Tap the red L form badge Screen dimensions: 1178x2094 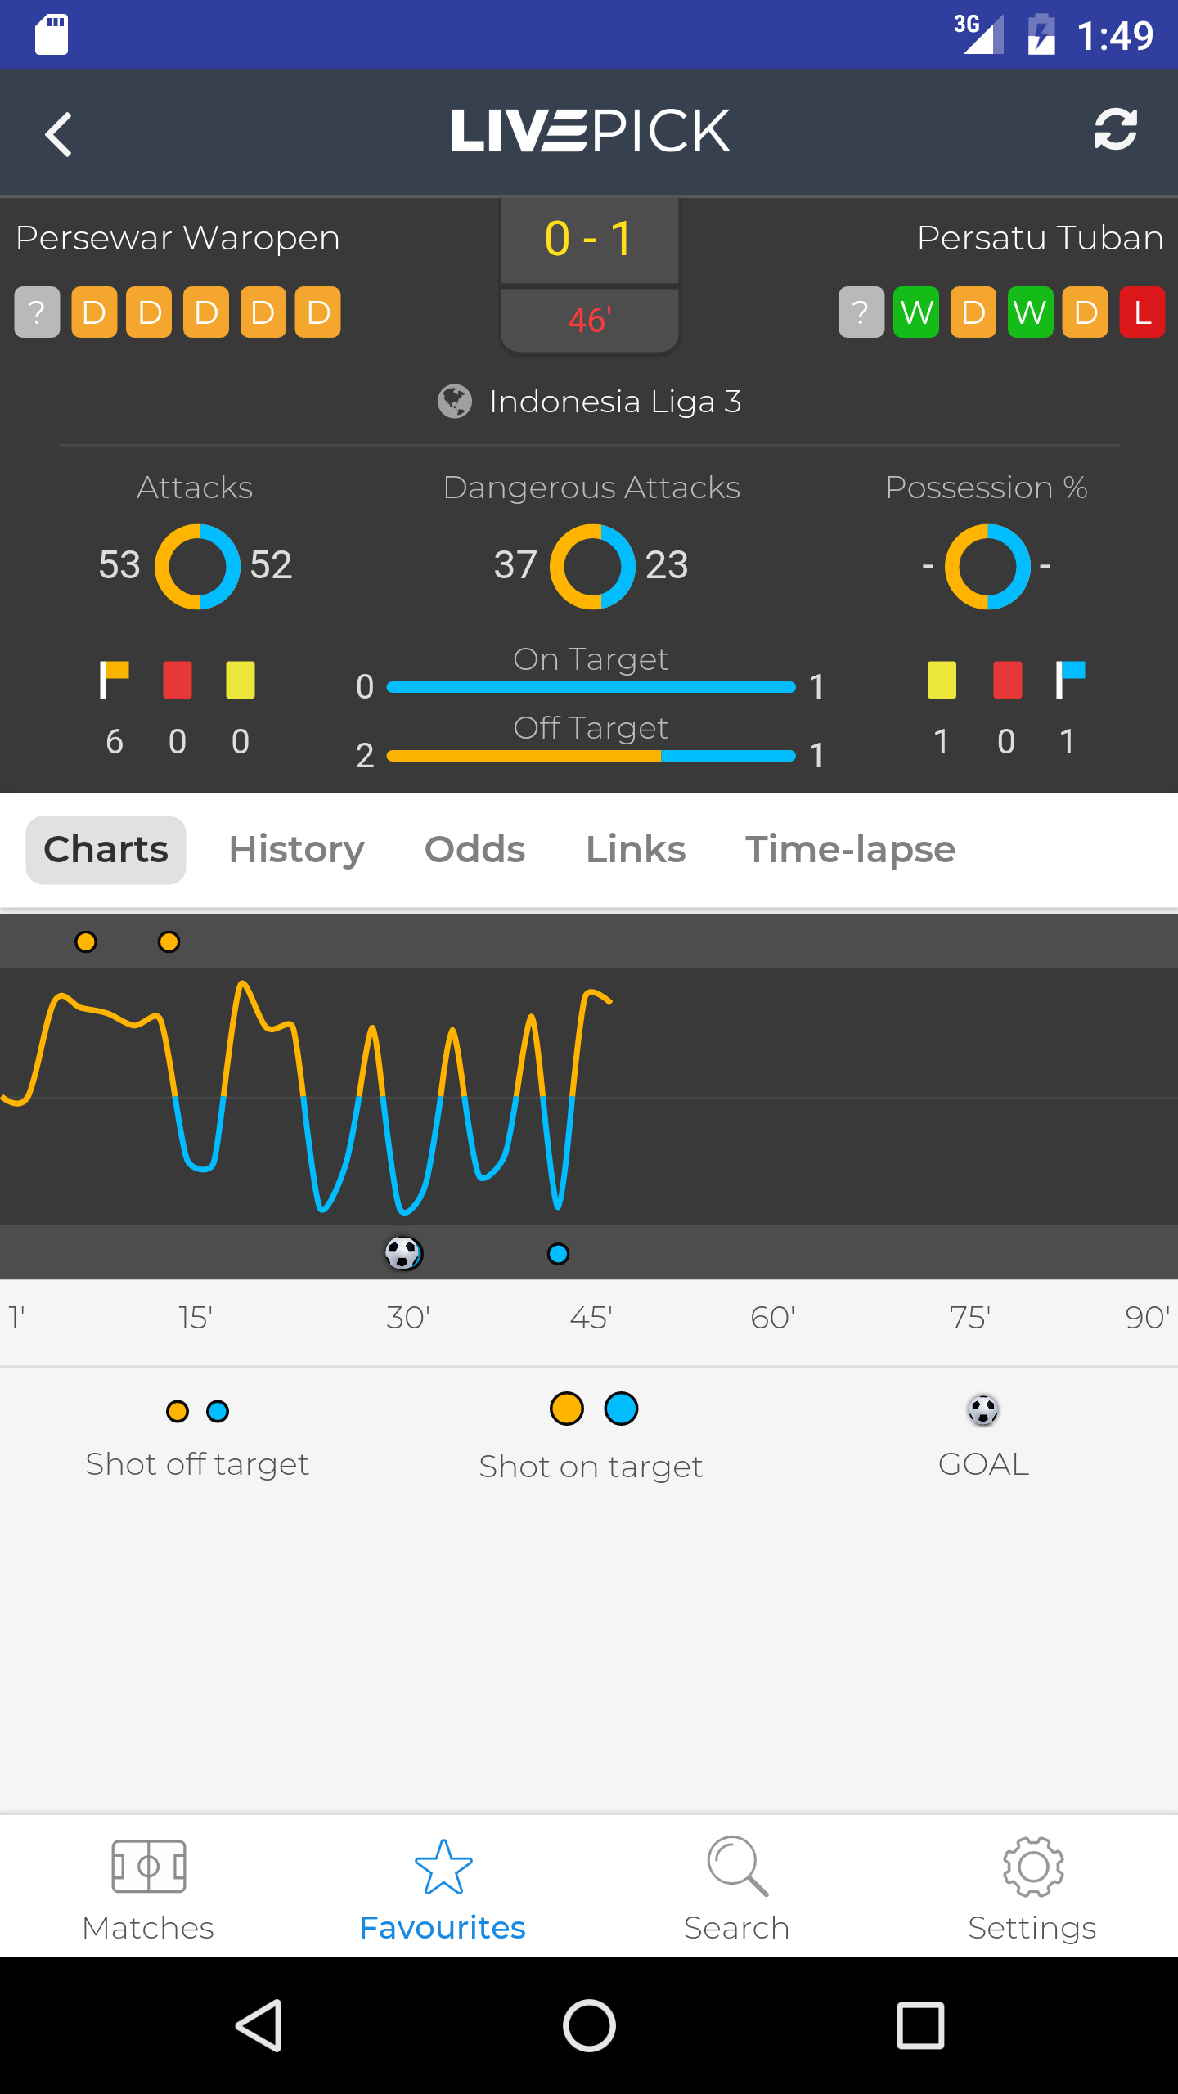click(1142, 312)
